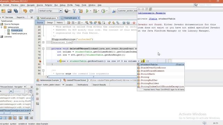Open the Refactor menu
The image size is (223, 125).
(48, 5)
